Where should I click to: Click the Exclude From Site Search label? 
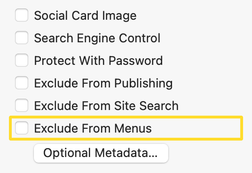(106, 106)
